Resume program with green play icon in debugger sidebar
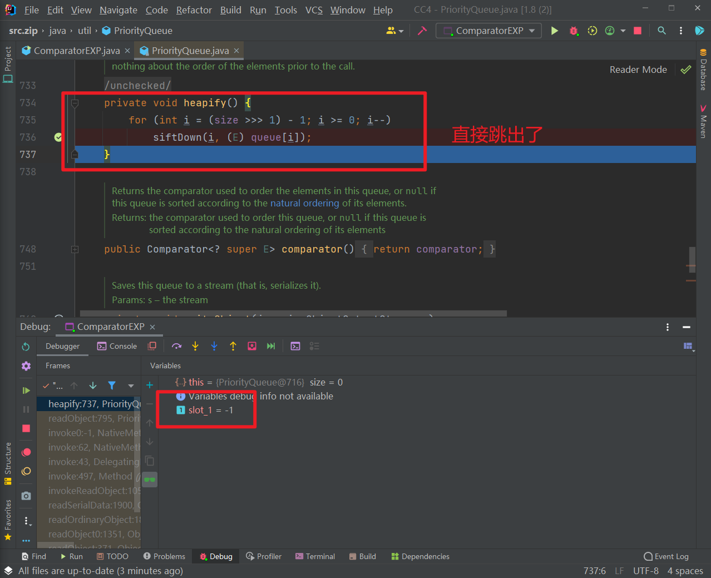This screenshot has width=711, height=578. coord(26,389)
